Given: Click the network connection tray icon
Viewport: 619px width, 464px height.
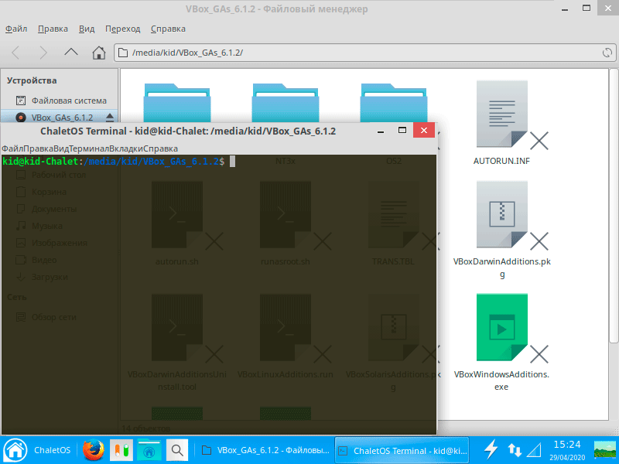Looking at the screenshot, I should (x=515, y=450).
